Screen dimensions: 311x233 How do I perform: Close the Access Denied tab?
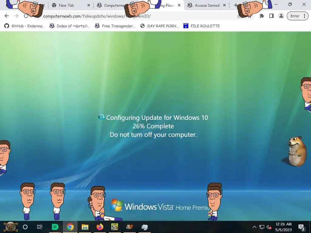tap(224, 5)
